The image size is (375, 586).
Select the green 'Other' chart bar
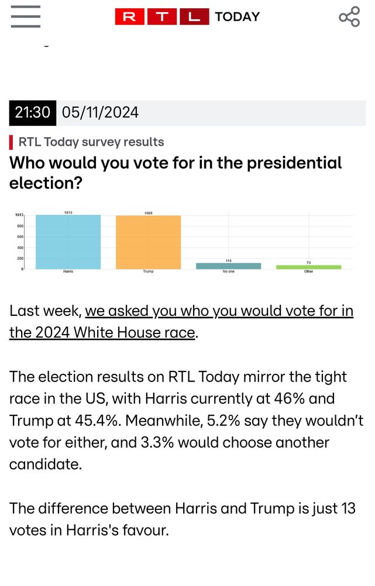pyautogui.click(x=308, y=267)
